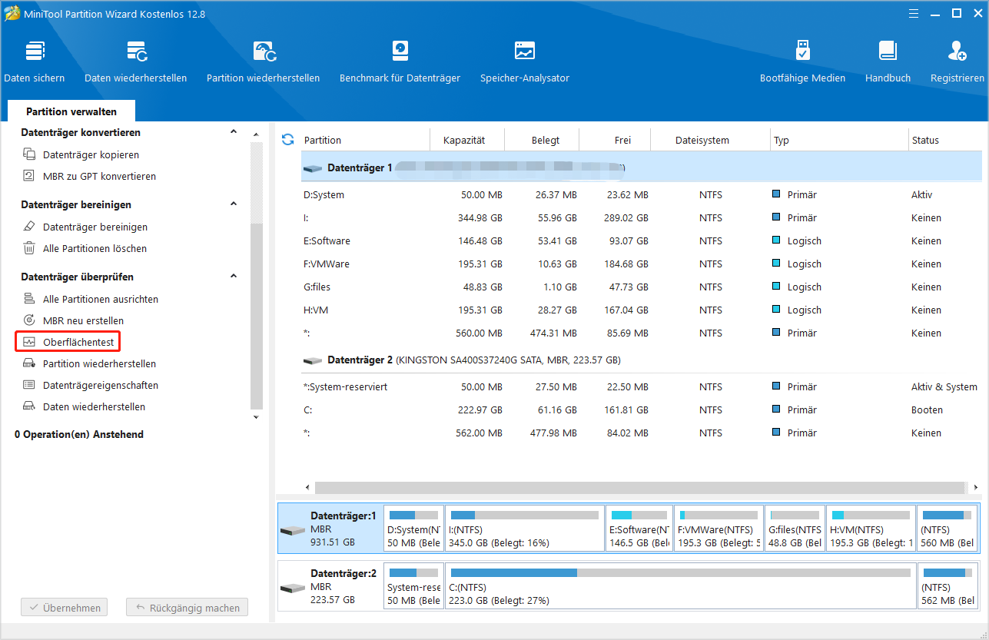Start Benchmark für Datenträger
Viewport: 989px width, 640px height.
400,61
